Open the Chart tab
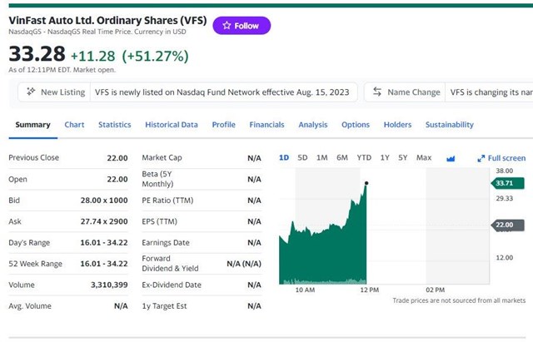The height and width of the screenshot is (342, 533). [x=74, y=125]
